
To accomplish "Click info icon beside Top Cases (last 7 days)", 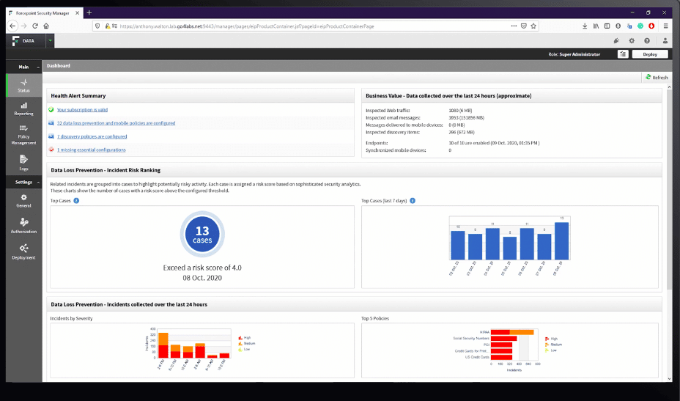I will tap(413, 201).
